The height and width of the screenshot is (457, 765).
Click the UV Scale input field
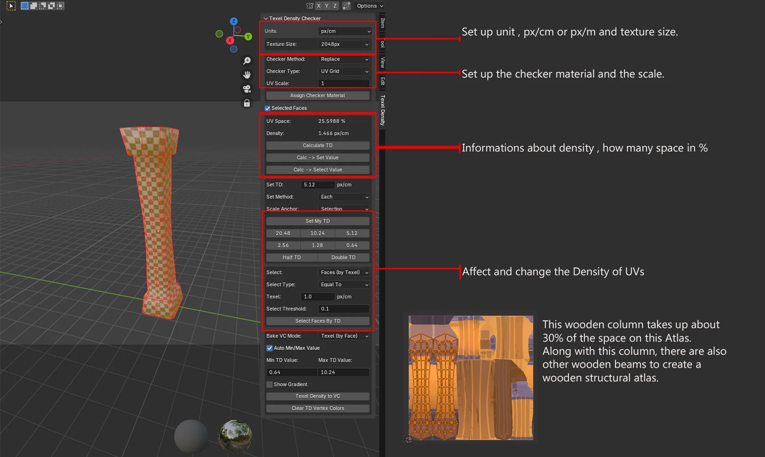point(344,84)
